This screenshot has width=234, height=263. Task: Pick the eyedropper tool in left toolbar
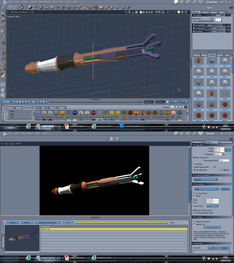tap(3, 37)
